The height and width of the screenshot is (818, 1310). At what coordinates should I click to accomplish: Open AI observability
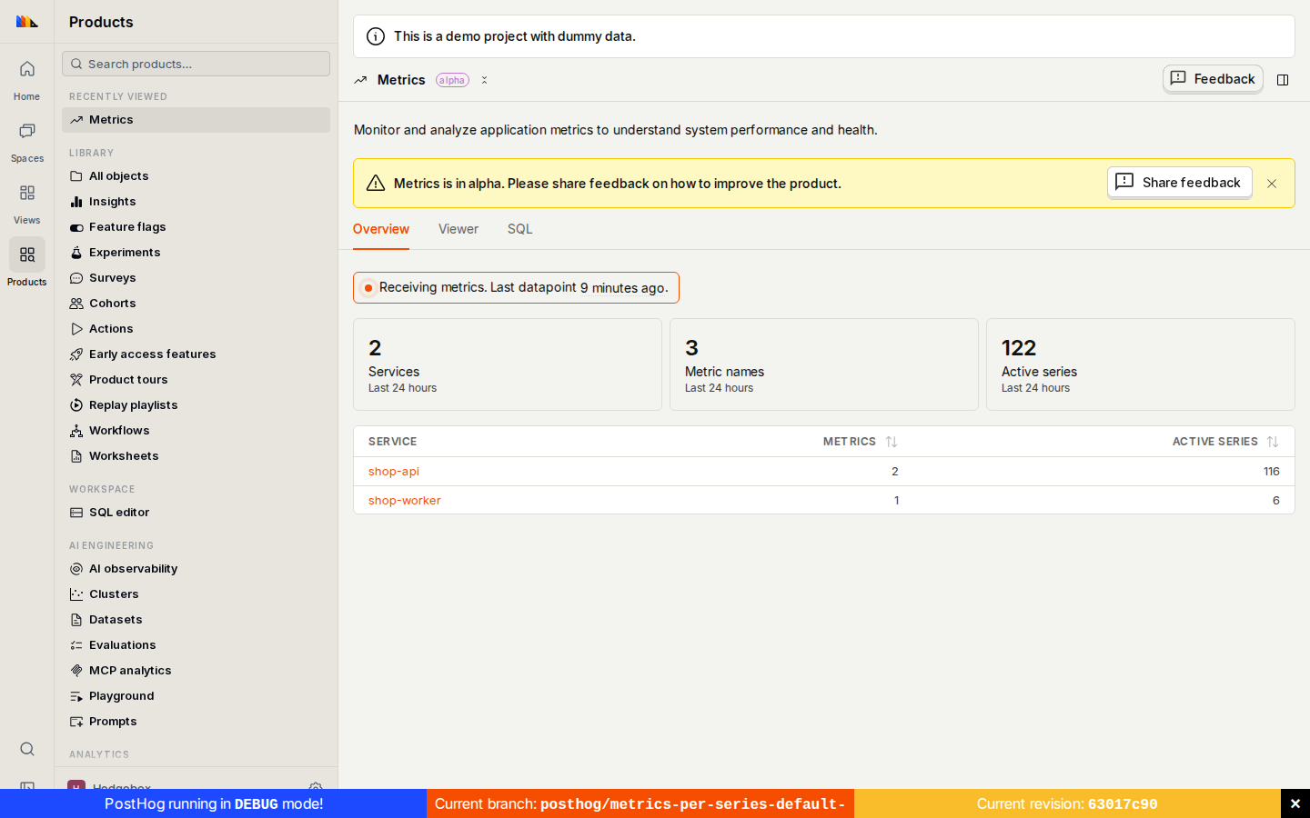196,569
